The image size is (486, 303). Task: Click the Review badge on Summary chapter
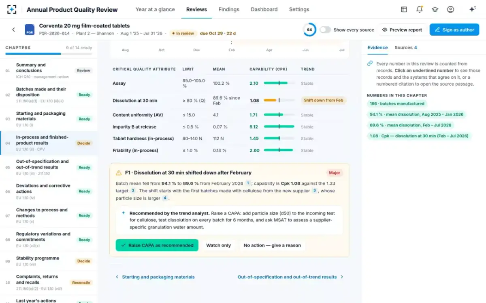(83, 70)
